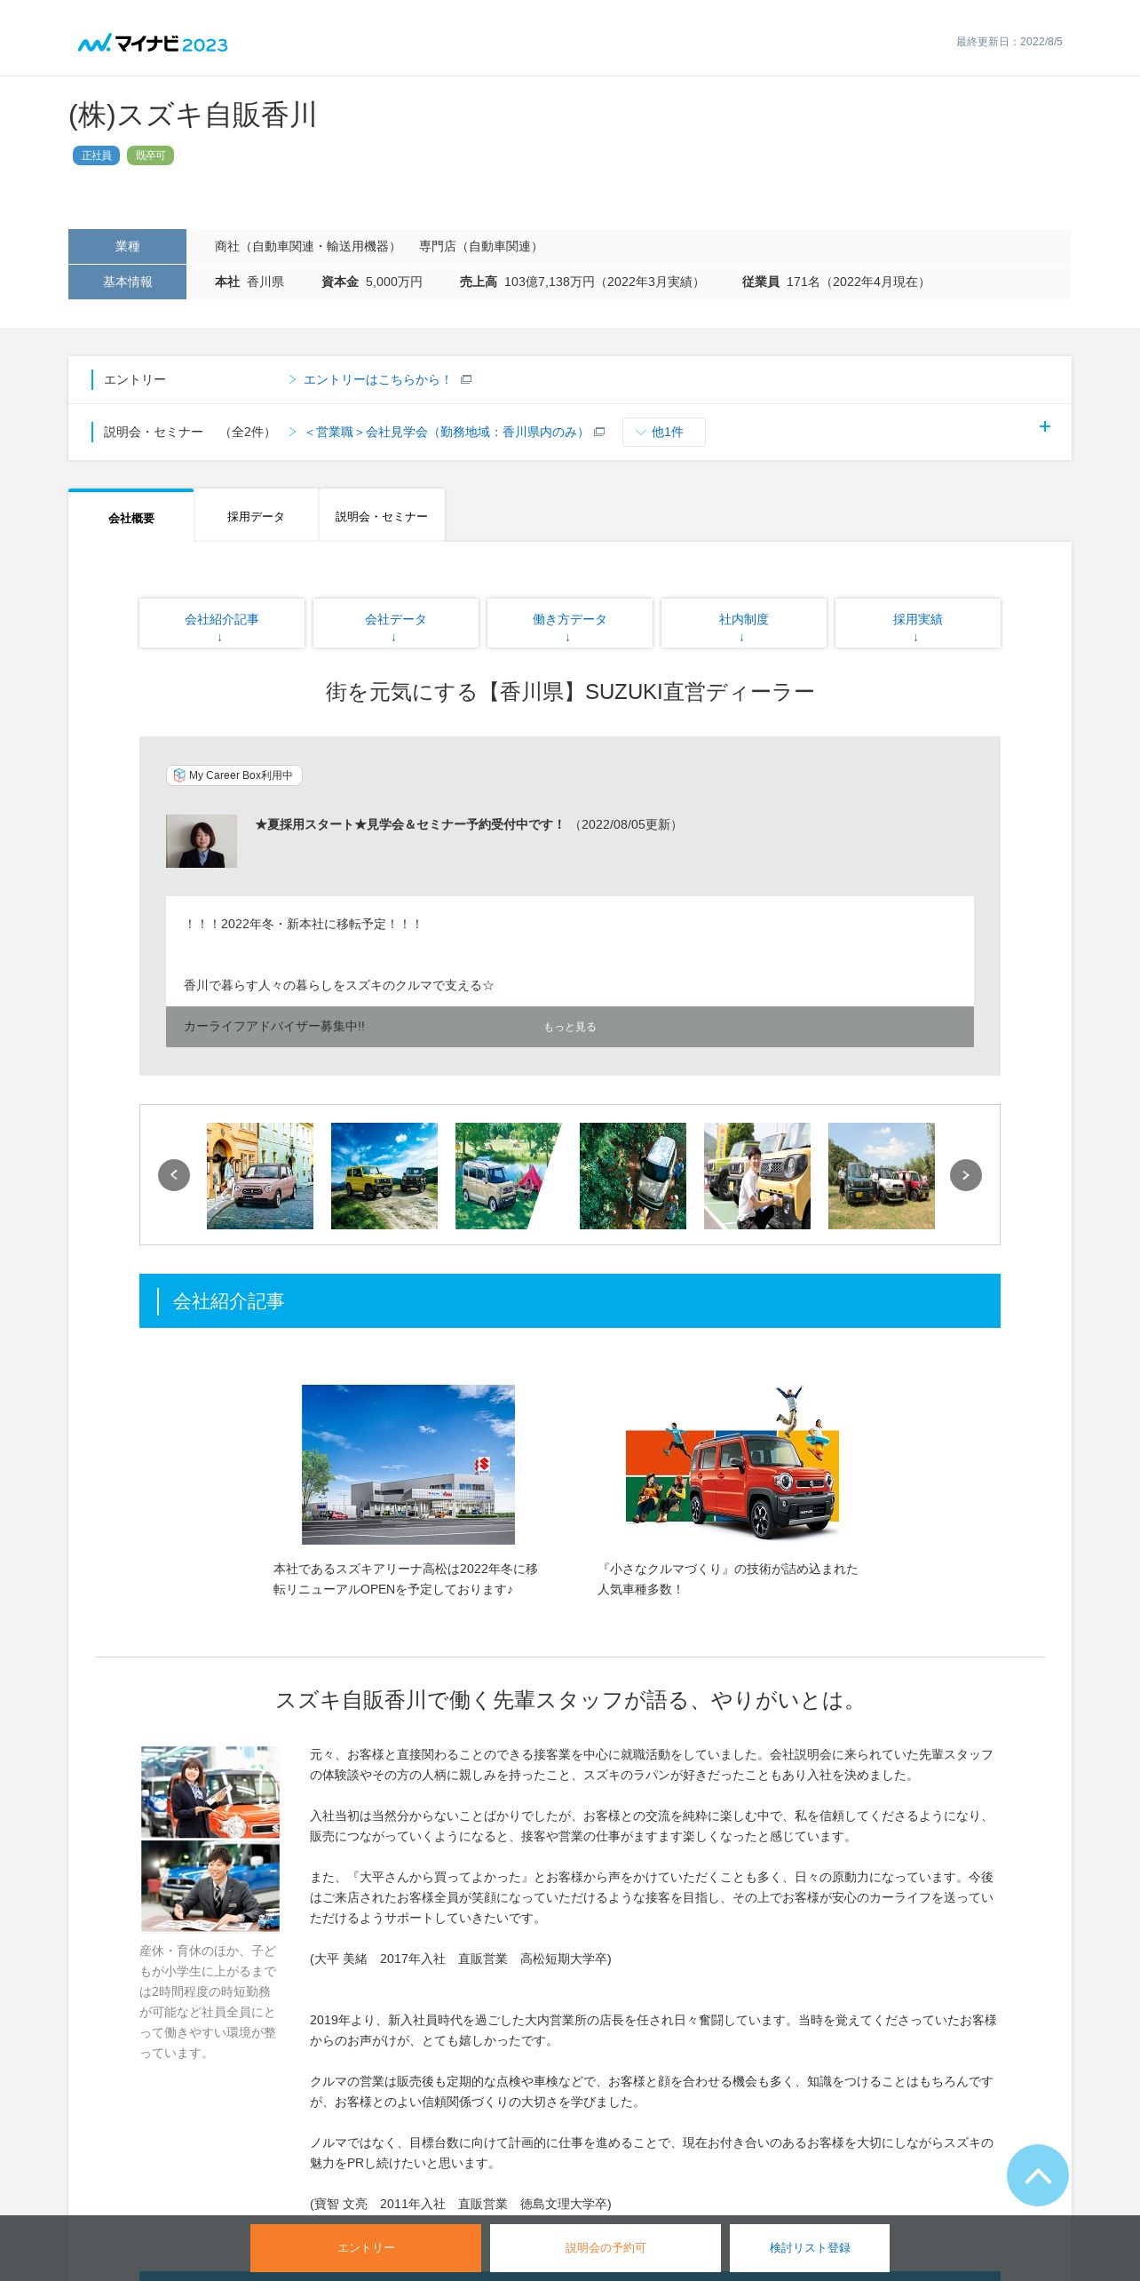Click external-window icon beside エントリーはこちらから
This screenshot has height=2281, width=1140.
[x=466, y=379]
